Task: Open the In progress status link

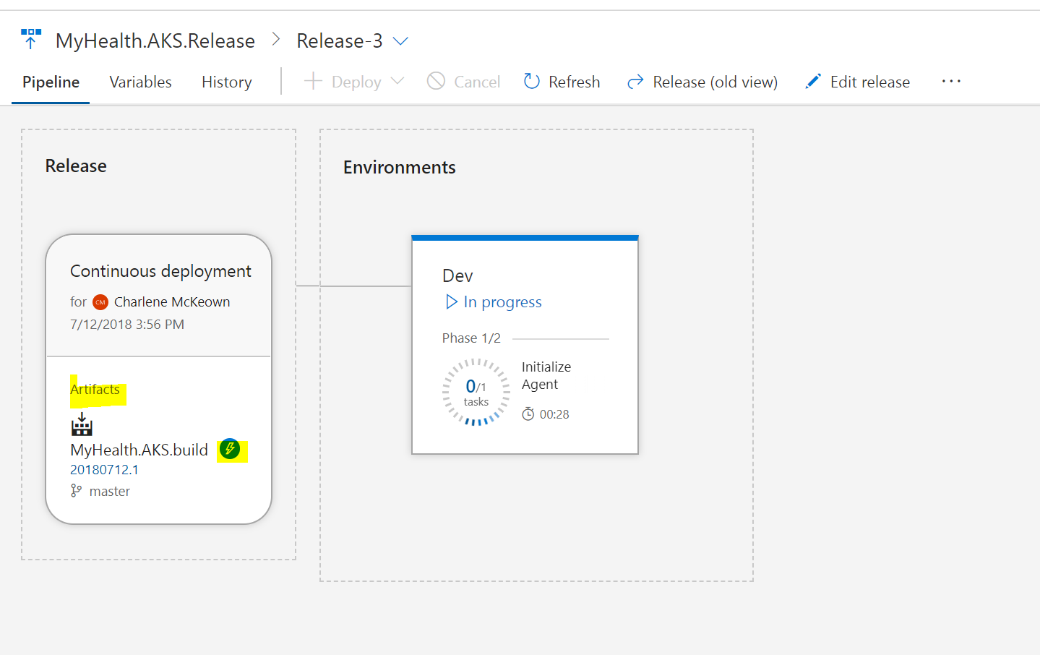Action: [502, 302]
